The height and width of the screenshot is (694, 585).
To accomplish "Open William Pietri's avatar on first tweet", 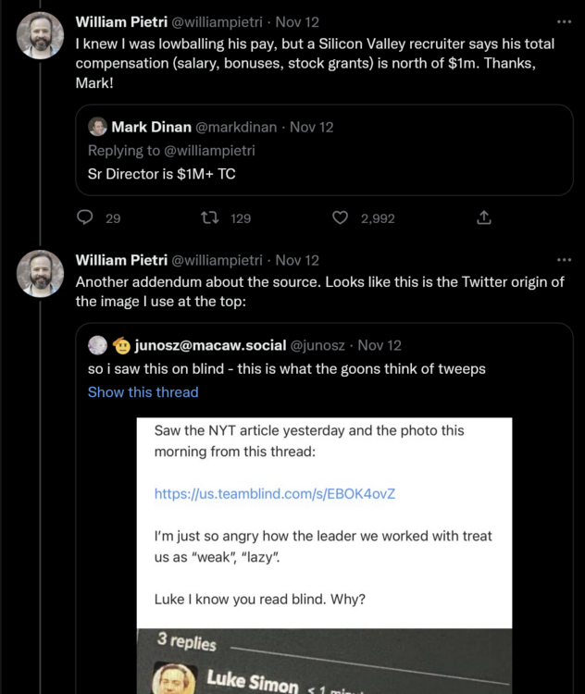I will coord(41,36).
